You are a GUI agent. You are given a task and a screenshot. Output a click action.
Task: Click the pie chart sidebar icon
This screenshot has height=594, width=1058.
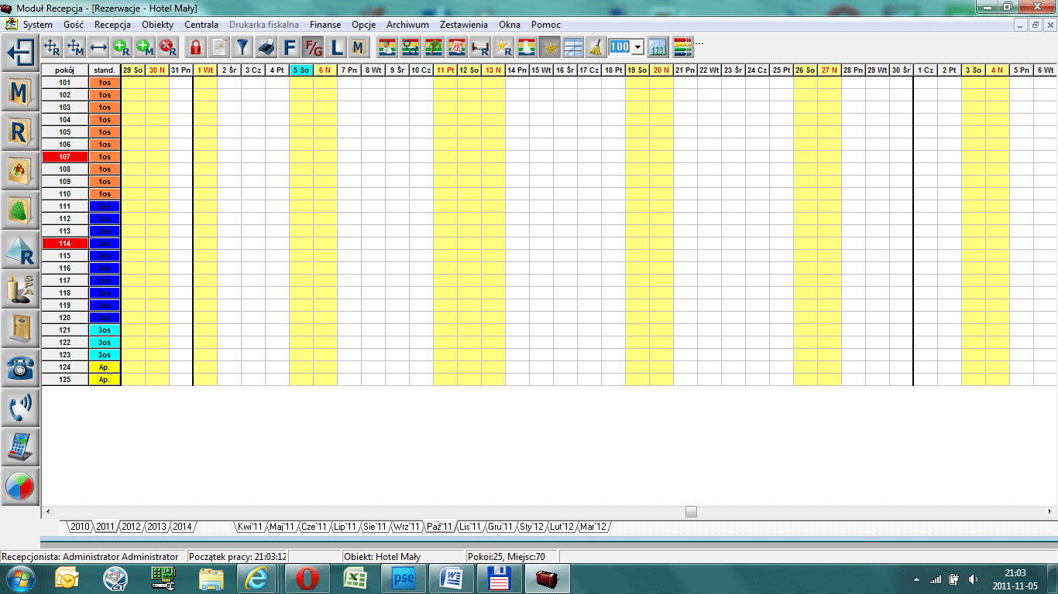coord(20,486)
